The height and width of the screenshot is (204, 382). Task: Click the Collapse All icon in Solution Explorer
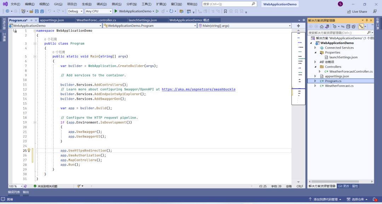(x=348, y=26)
